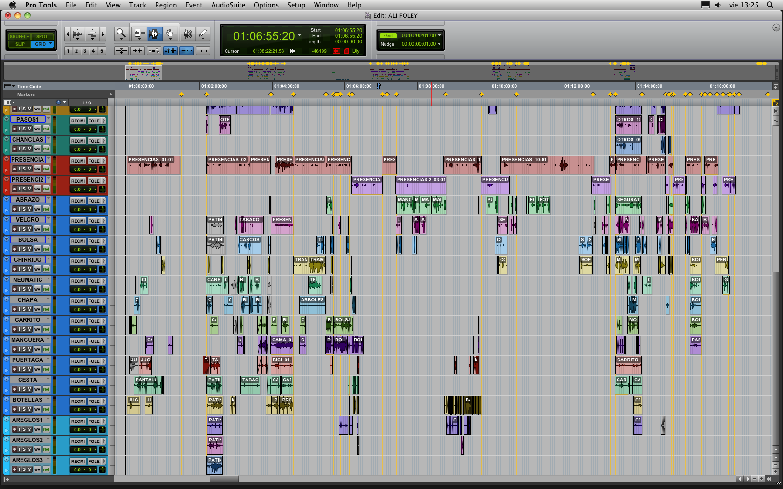Solo the CHANCLAS track

point(24,149)
